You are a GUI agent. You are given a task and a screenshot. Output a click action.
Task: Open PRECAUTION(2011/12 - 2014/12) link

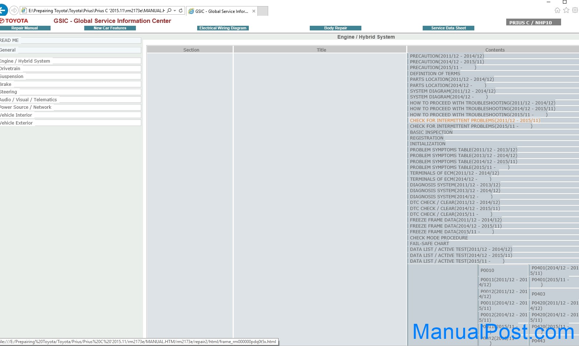click(447, 56)
